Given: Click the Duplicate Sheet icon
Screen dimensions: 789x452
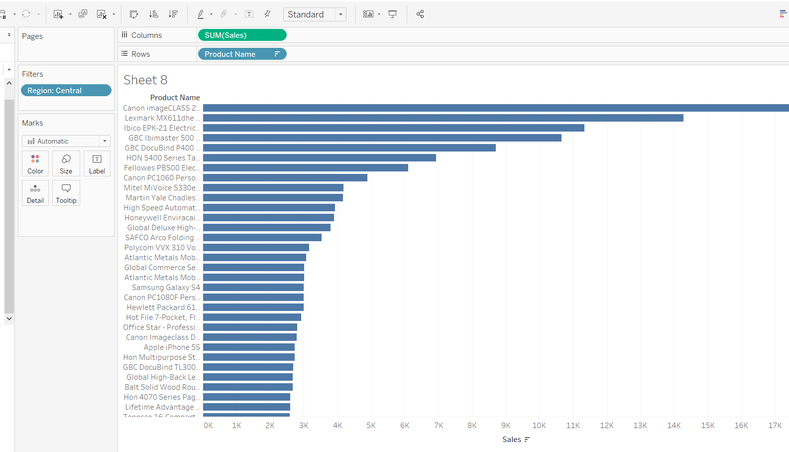Looking at the screenshot, I should [x=83, y=14].
